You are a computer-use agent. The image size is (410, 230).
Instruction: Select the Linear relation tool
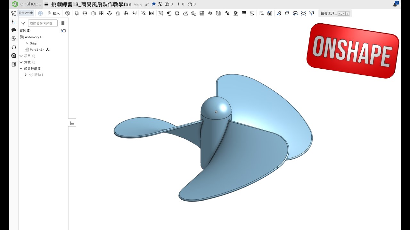tap(252, 13)
